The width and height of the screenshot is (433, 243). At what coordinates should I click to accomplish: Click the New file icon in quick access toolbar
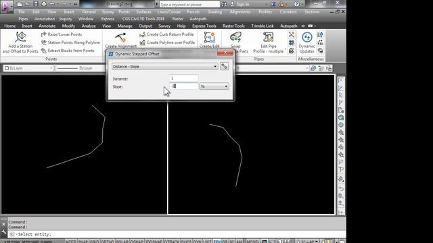click(20, 4)
